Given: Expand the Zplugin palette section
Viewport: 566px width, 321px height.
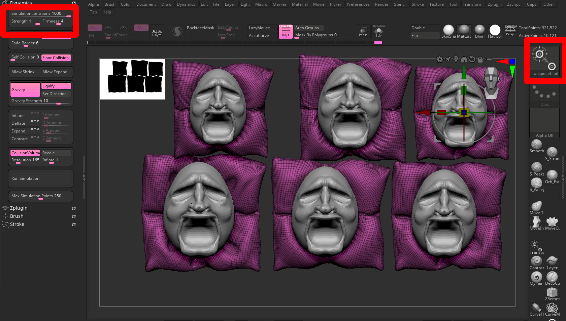Looking at the screenshot, I should coord(19,208).
